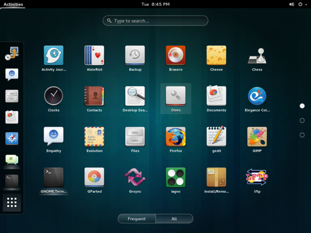Select the first app page indicator
This screenshot has width=311, height=233.
pos(302,106)
